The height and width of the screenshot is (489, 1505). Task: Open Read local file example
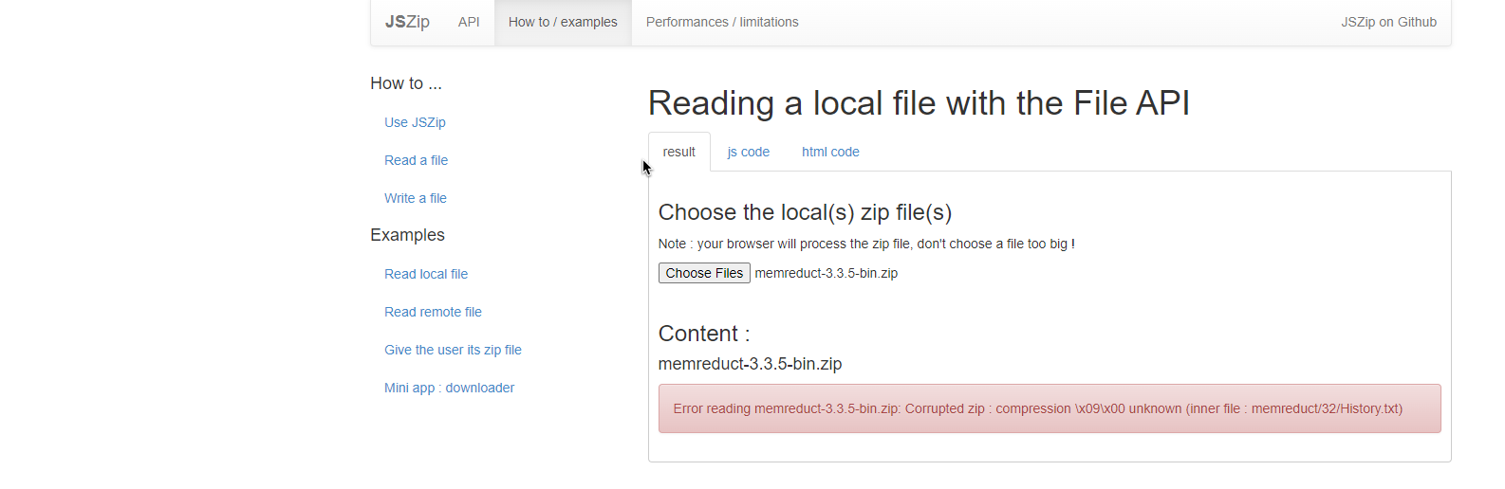pyautogui.click(x=426, y=274)
